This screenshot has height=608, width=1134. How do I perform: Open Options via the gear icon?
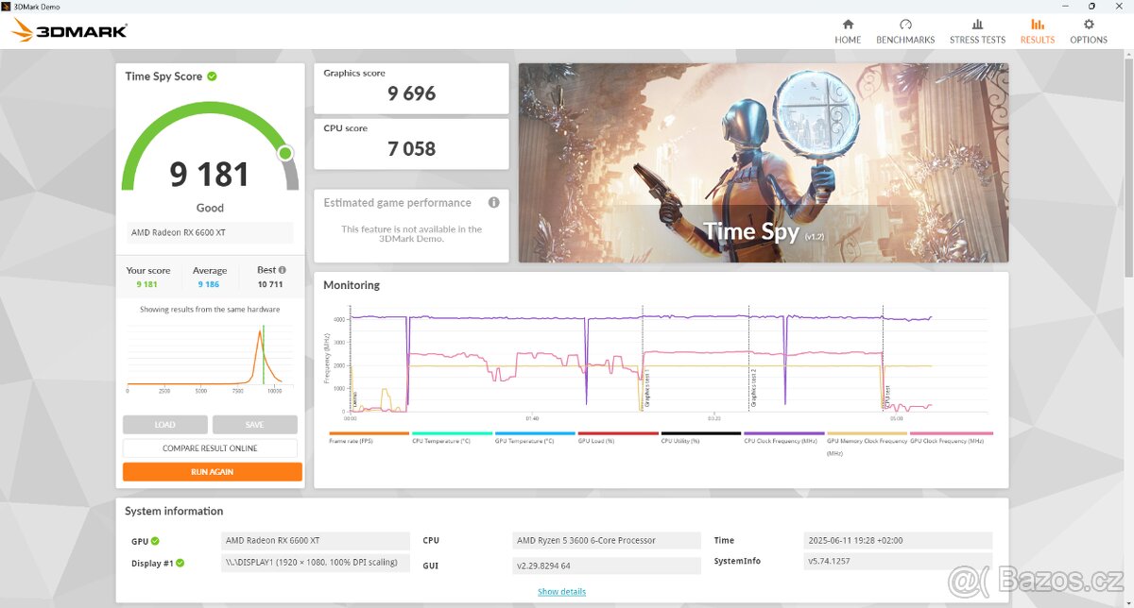(x=1089, y=26)
